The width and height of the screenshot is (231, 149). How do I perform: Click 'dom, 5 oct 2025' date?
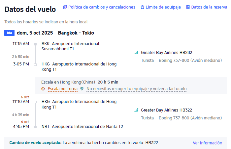(x=35, y=33)
